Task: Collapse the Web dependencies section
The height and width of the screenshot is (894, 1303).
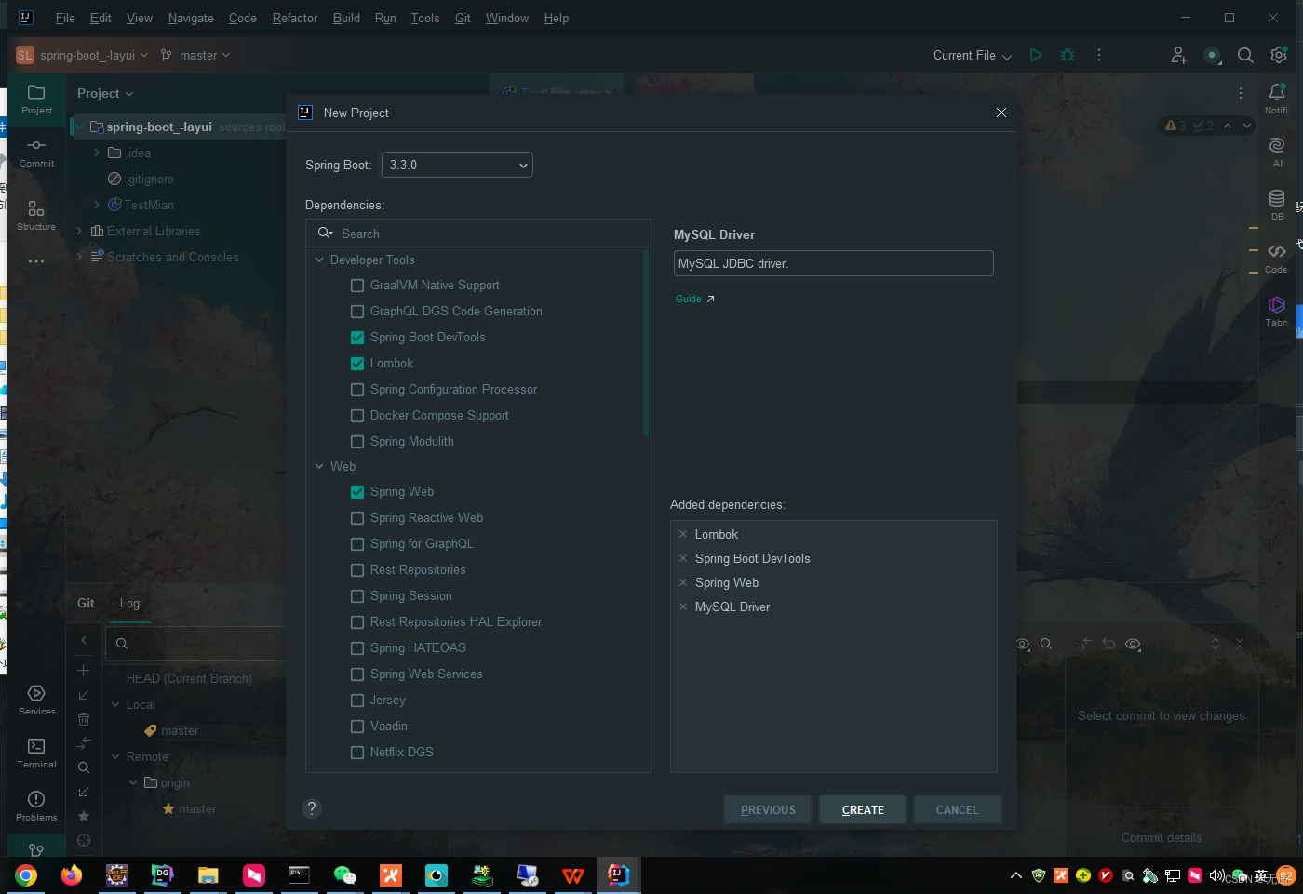Action: click(x=319, y=466)
